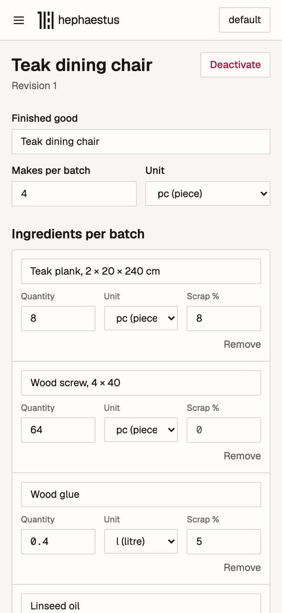Edit Wood screw quantity field
282x613 pixels.
[58, 430]
